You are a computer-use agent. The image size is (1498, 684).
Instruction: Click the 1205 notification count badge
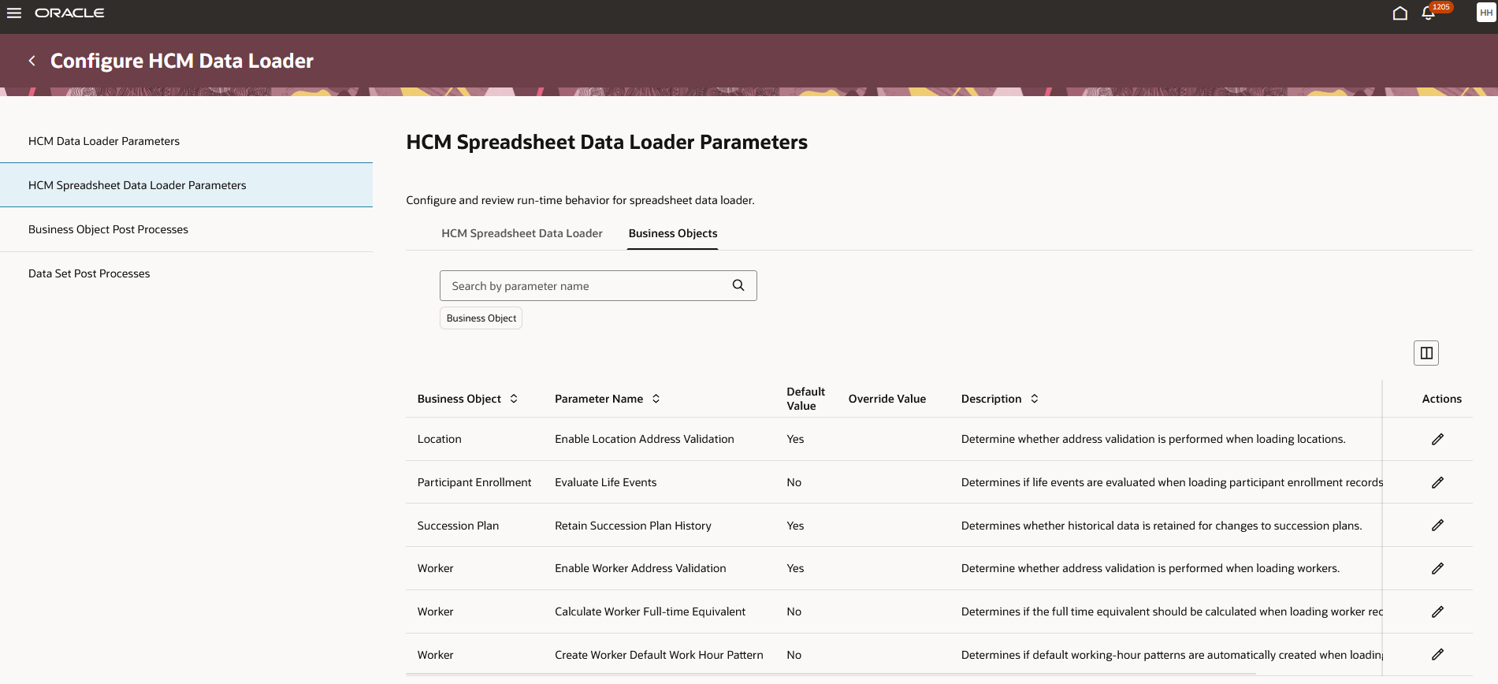coord(1441,7)
